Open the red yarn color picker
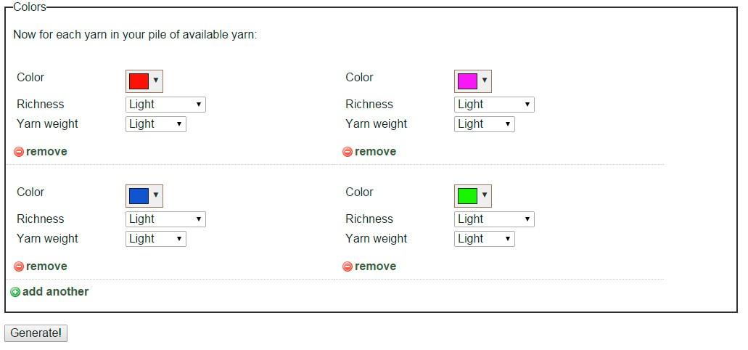 pos(144,81)
